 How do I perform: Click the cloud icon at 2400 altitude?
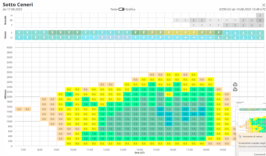pos(235,89)
